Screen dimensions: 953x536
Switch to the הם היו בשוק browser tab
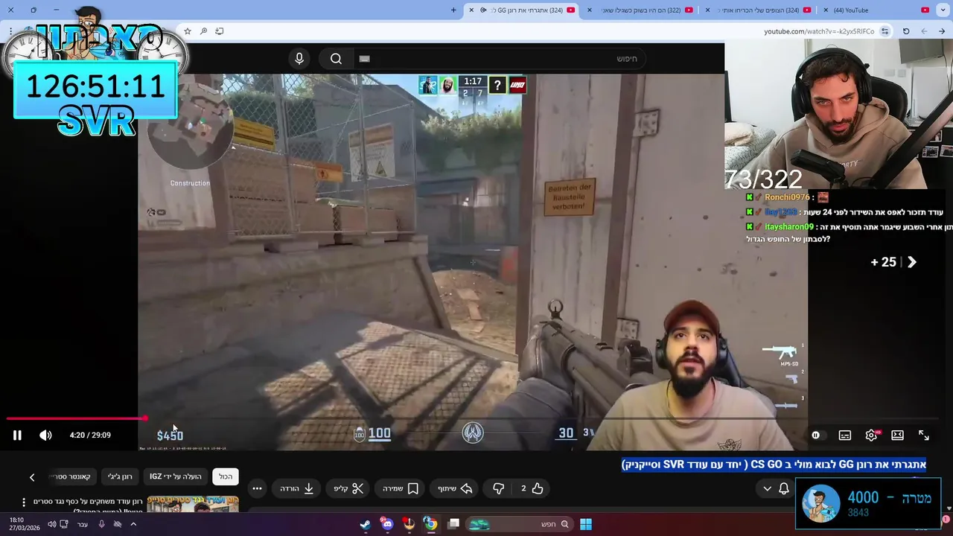tap(640, 10)
